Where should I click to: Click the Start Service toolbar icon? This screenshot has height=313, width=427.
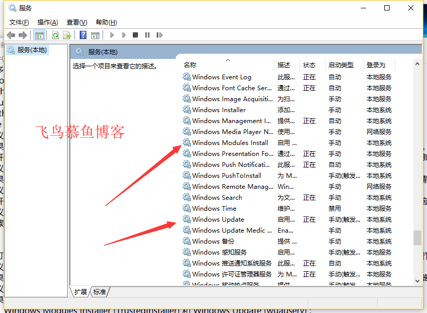[111, 35]
